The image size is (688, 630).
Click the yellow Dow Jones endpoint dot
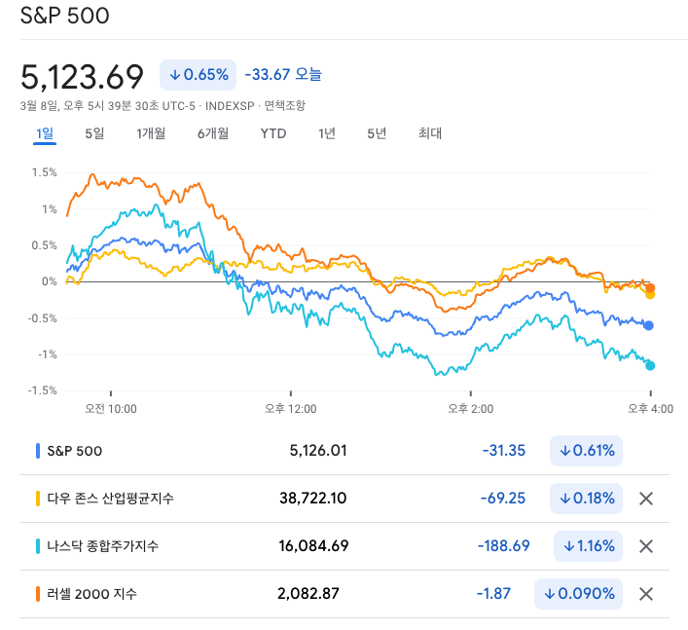[x=650, y=295]
